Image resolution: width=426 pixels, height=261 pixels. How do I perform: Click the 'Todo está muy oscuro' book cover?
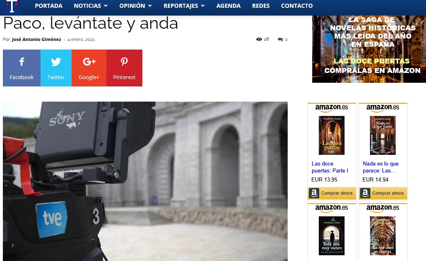click(331, 236)
